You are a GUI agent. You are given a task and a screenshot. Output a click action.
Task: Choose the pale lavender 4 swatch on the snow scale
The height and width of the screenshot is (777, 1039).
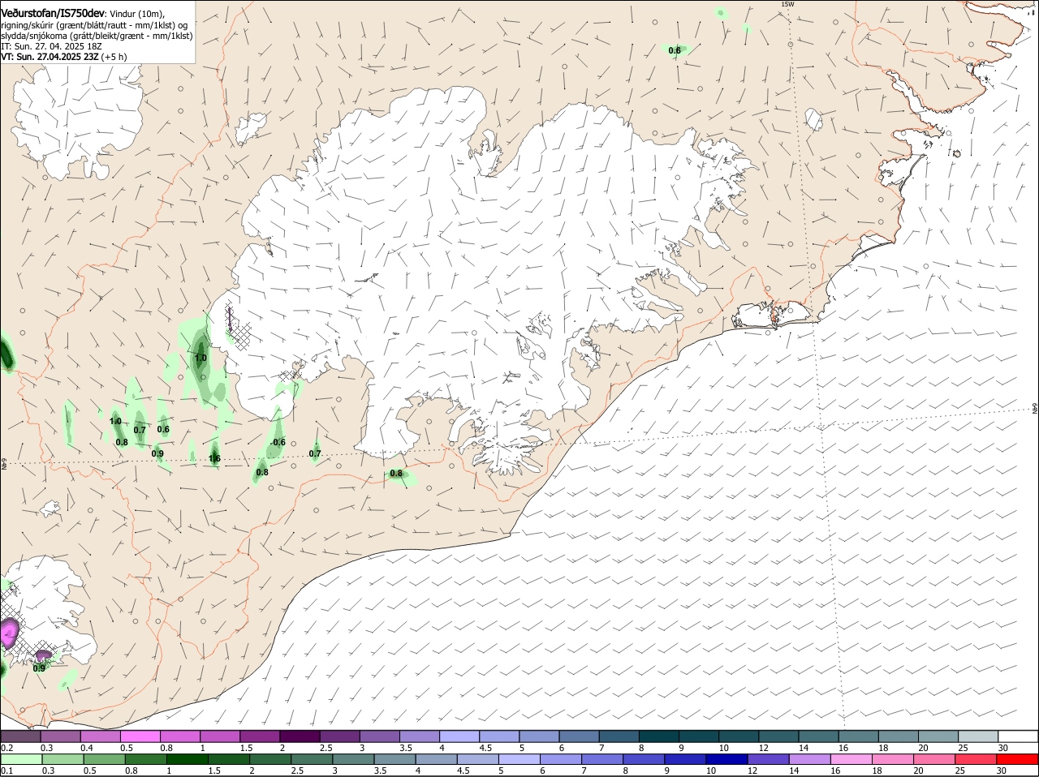pyautogui.click(x=459, y=736)
